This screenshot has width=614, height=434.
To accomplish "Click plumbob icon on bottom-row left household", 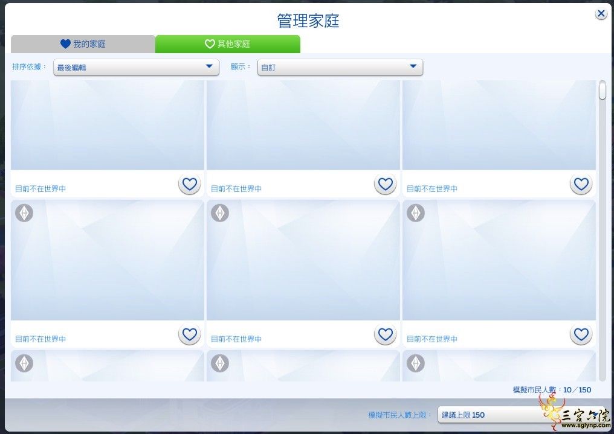I will coord(24,363).
